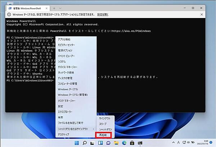Open Task View on the taskbar
The image size is (216, 147).
[92, 143]
